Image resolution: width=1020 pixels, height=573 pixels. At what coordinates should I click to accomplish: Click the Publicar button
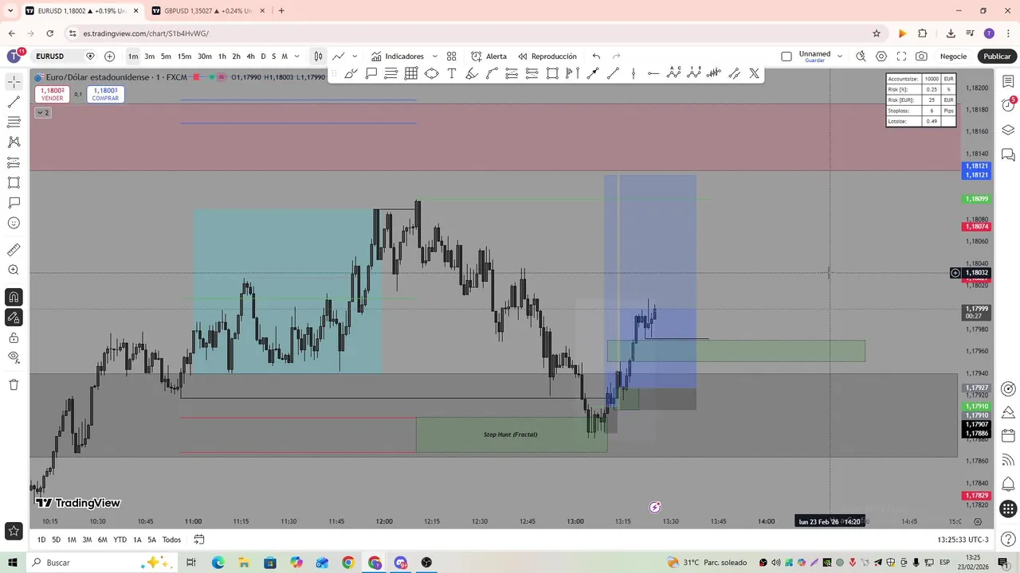tap(997, 57)
